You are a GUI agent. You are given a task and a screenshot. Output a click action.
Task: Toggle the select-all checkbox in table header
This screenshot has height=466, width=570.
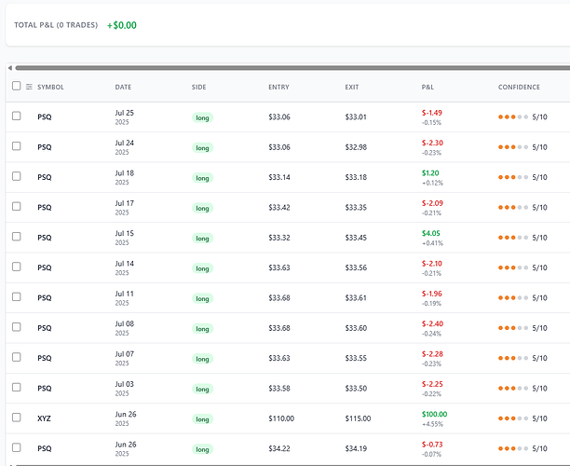point(16,87)
